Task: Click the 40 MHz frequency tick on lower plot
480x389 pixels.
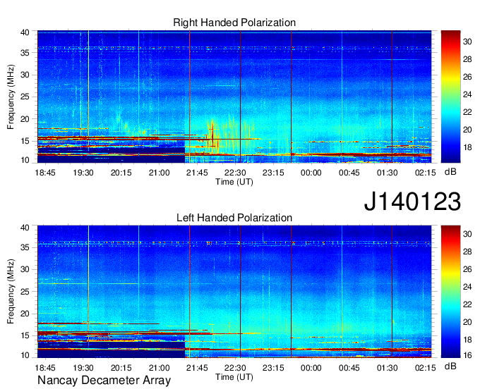Action: [25, 228]
